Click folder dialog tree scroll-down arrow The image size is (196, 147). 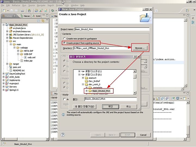tap(135, 93)
